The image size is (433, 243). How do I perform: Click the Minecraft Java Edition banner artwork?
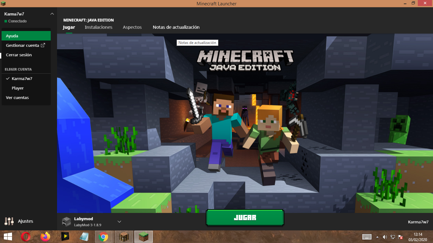[x=245, y=123]
